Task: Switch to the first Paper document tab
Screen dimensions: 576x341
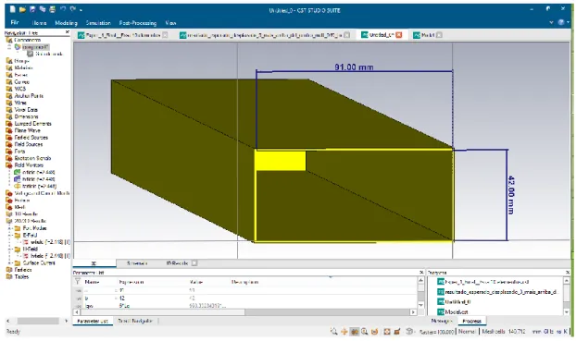Action: pyautogui.click(x=122, y=35)
